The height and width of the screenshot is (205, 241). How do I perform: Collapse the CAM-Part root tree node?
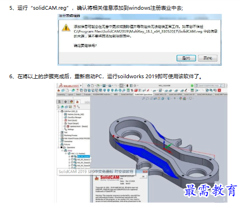(x=58, y=111)
